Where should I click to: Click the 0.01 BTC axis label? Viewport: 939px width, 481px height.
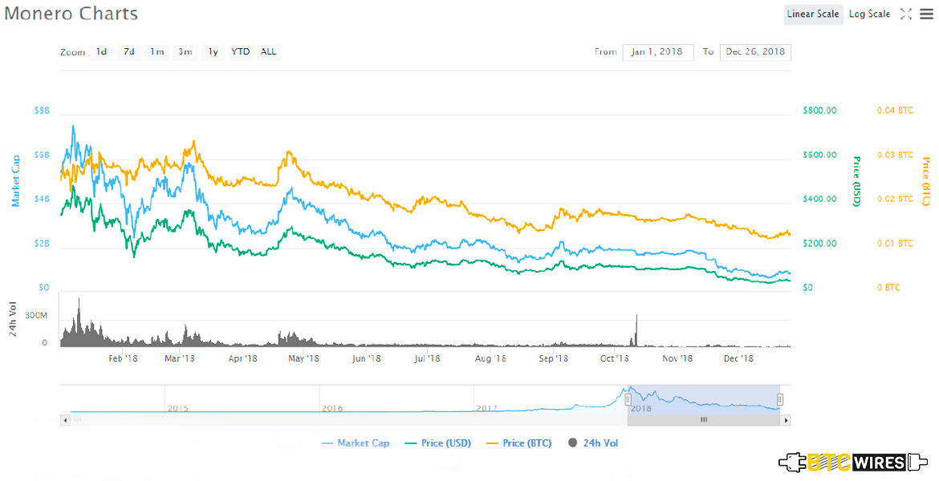tap(896, 244)
